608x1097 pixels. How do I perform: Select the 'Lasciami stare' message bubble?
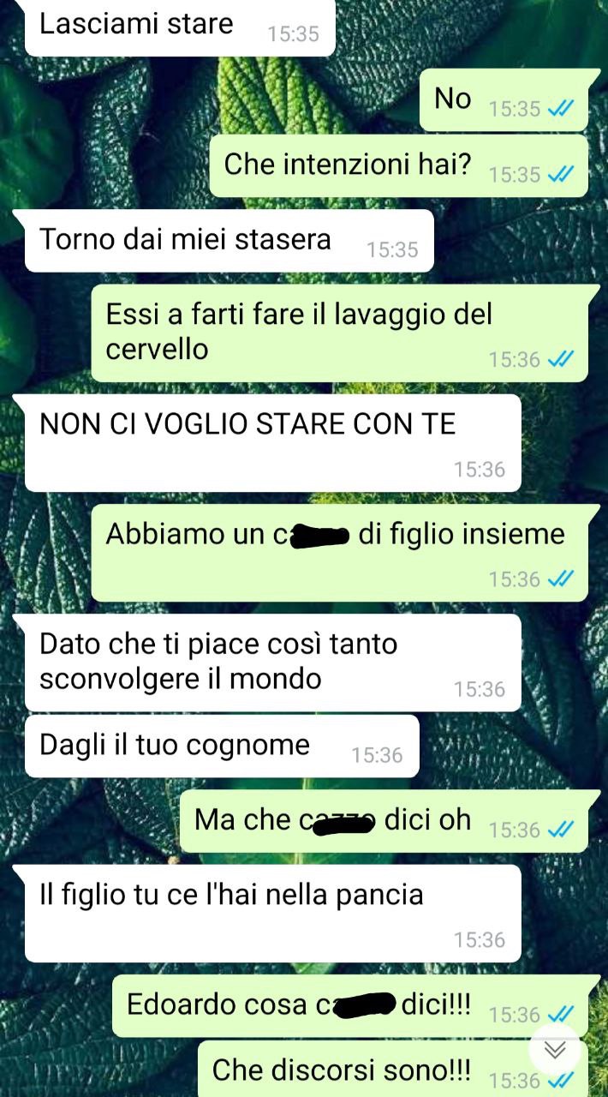click(180, 27)
